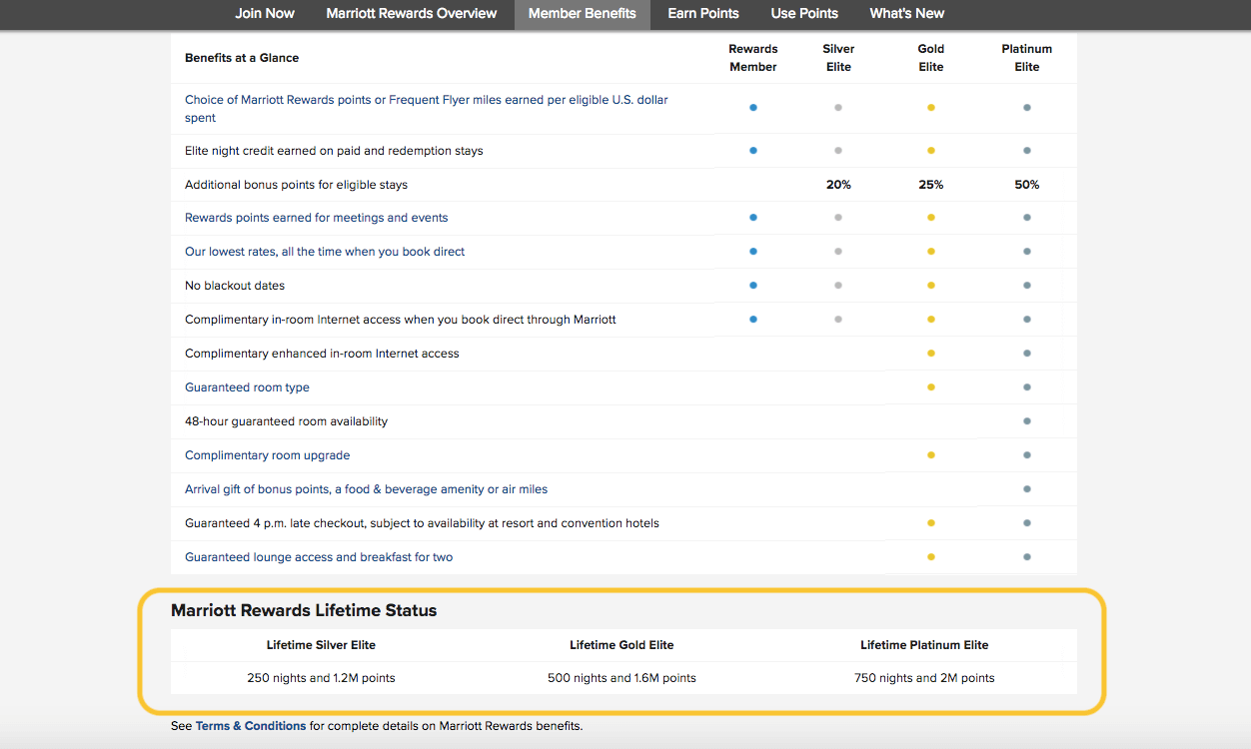The height and width of the screenshot is (749, 1251).
Task: Click Platinum dot for enhanced in-room Internet access
Action: point(1027,354)
